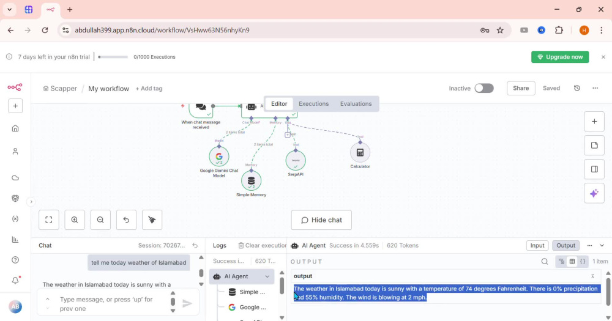This screenshot has width=612, height=321.
Task: Select the Google Gemini Chat Model node
Action: (x=219, y=157)
